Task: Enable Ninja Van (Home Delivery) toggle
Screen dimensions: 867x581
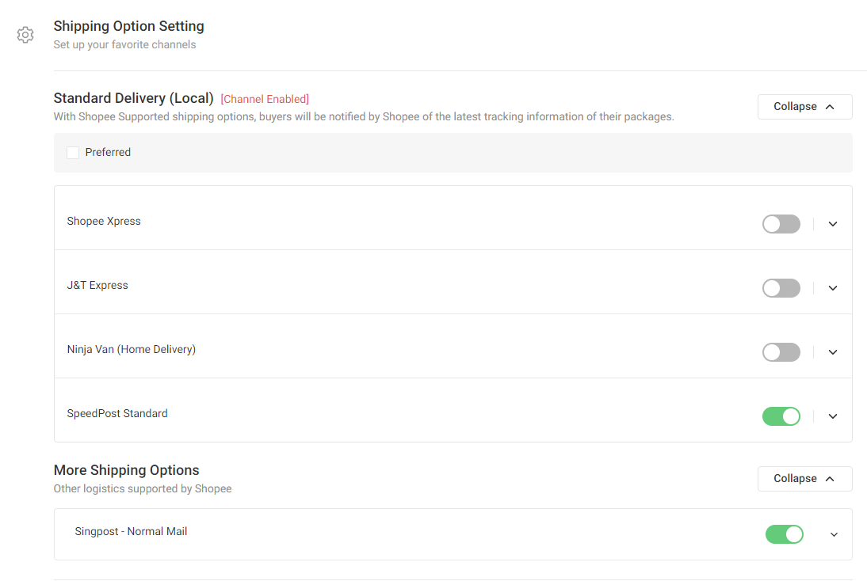Action: coord(781,352)
